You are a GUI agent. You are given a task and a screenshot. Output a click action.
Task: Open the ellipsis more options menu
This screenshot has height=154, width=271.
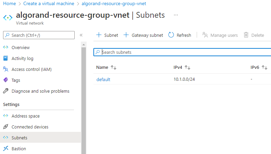(176, 15)
